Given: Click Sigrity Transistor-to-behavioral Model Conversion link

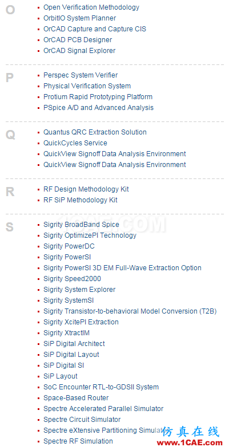Looking at the screenshot, I should point(130,311).
